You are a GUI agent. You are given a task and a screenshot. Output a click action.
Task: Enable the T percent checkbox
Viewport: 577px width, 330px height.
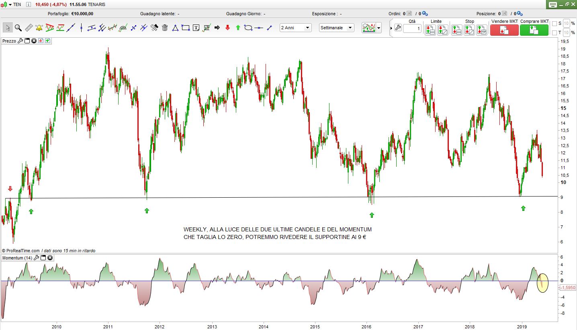pyautogui.click(x=554, y=32)
